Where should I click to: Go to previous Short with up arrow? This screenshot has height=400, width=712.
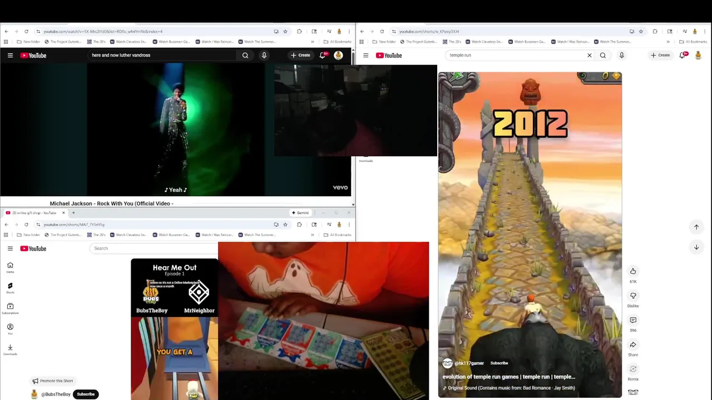[x=696, y=227]
